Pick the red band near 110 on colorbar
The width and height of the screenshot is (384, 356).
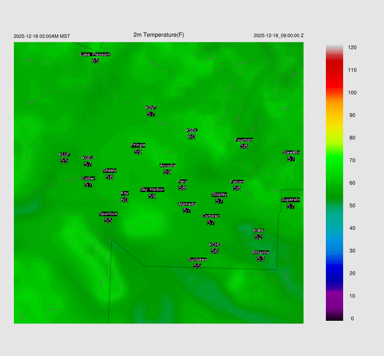[334, 70]
